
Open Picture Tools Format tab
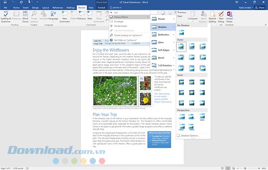[x=101, y=8]
